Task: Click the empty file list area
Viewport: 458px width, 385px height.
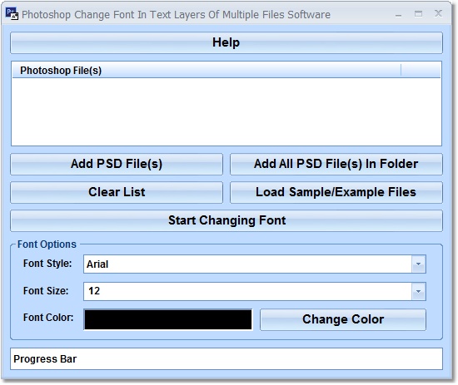Action: (x=227, y=111)
